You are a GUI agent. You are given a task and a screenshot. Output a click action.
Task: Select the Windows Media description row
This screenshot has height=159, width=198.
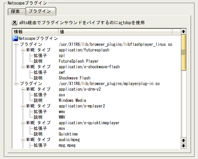click(x=97, y=101)
